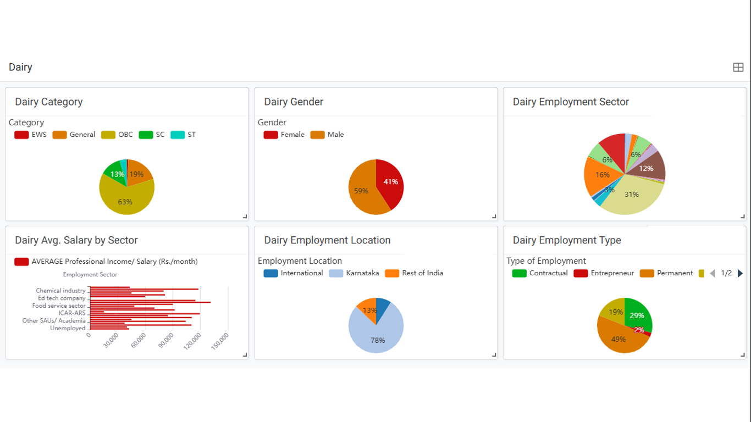Toggle OBC legend entry
This screenshot has height=422, width=751.
(x=117, y=135)
